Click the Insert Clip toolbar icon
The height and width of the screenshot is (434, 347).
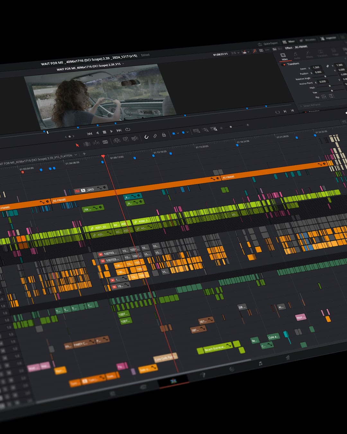117,140
